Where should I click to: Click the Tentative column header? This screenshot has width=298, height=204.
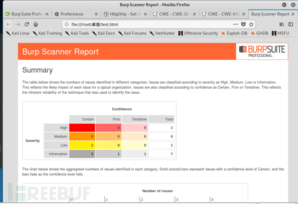[x=135, y=119]
